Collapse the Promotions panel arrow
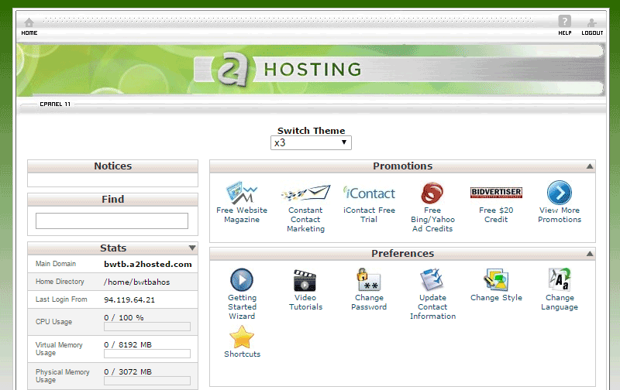The image size is (620, 390). tap(590, 166)
